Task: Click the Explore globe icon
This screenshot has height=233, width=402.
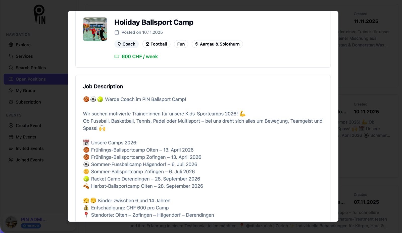Action: [11, 45]
